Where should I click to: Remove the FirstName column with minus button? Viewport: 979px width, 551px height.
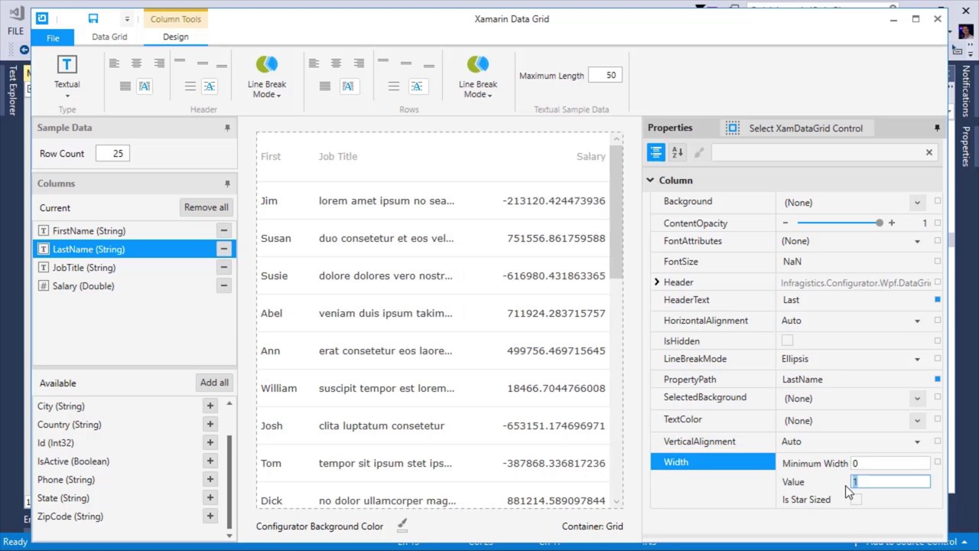click(224, 230)
